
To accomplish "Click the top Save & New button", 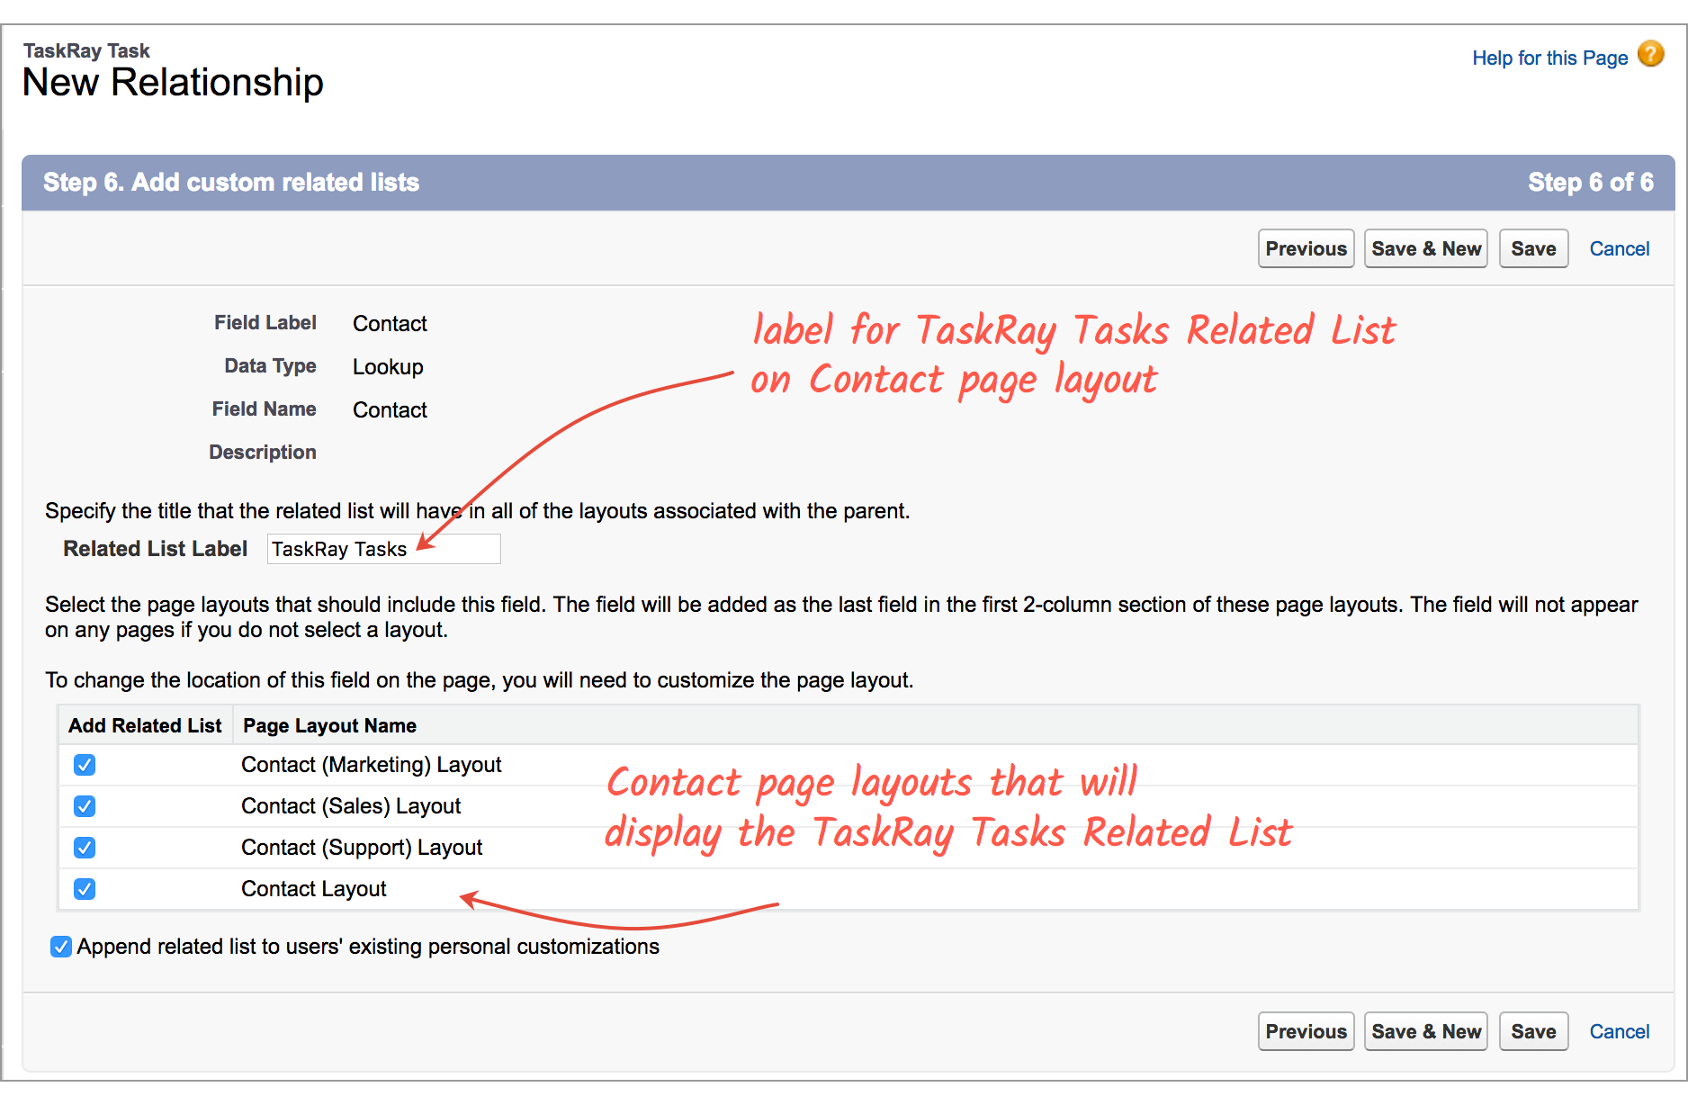I will [1426, 249].
